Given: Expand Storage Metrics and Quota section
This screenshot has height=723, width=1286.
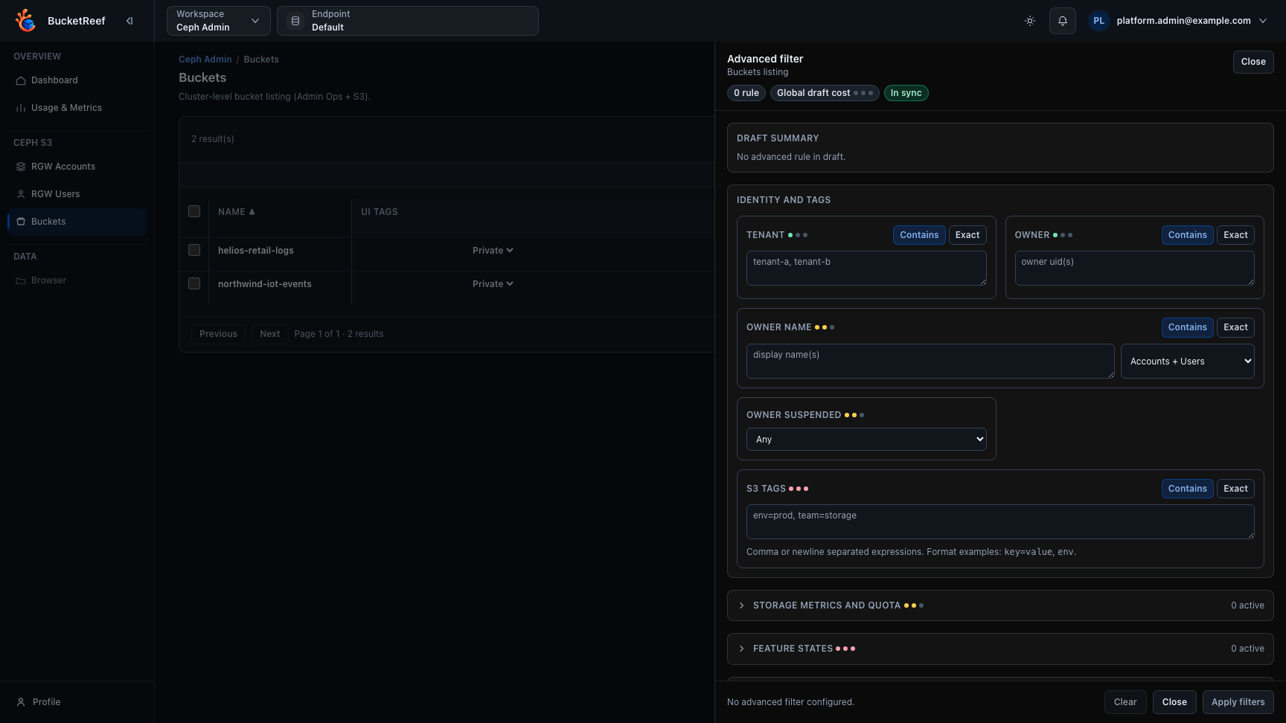Looking at the screenshot, I should (1000, 605).
